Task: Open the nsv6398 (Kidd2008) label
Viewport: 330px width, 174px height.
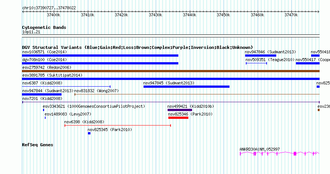Action: [84, 122]
